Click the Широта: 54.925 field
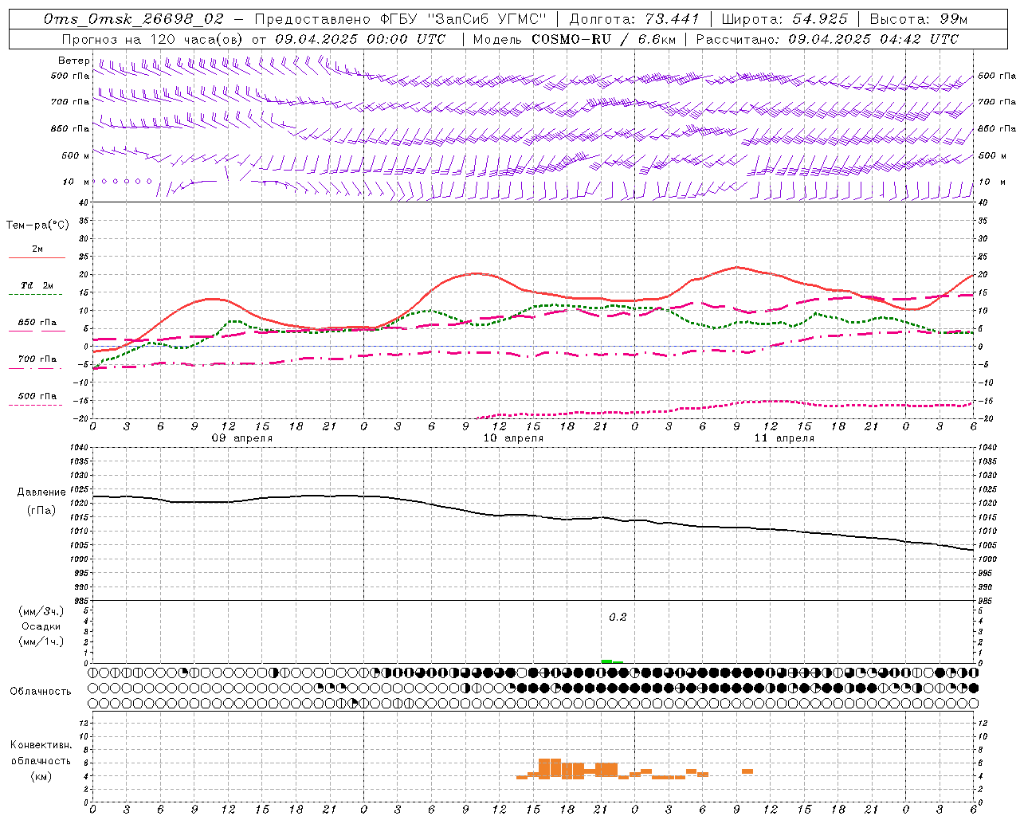Image resolution: width=1020 pixels, height=816 pixels. click(x=785, y=19)
